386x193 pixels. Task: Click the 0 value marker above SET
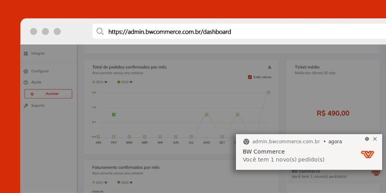(x=222, y=137)
